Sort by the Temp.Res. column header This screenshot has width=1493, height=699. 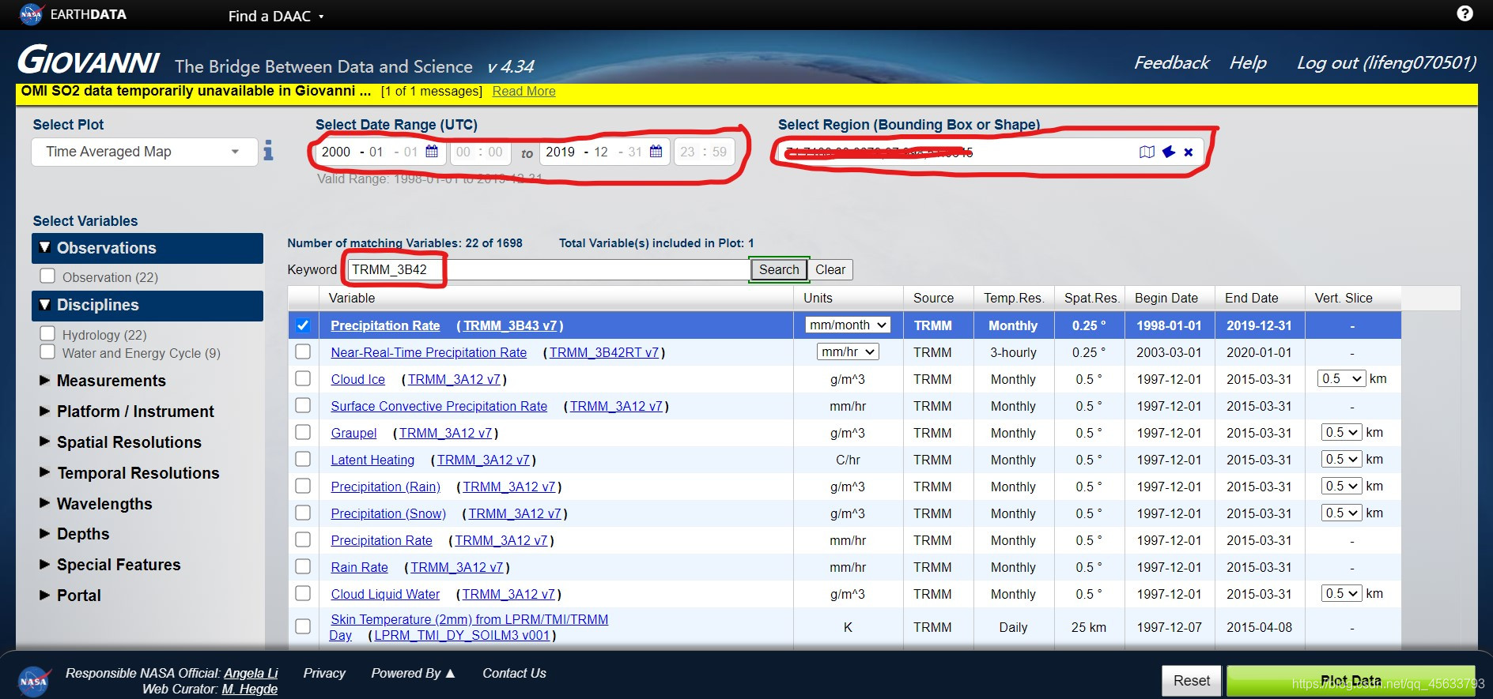1014,298
